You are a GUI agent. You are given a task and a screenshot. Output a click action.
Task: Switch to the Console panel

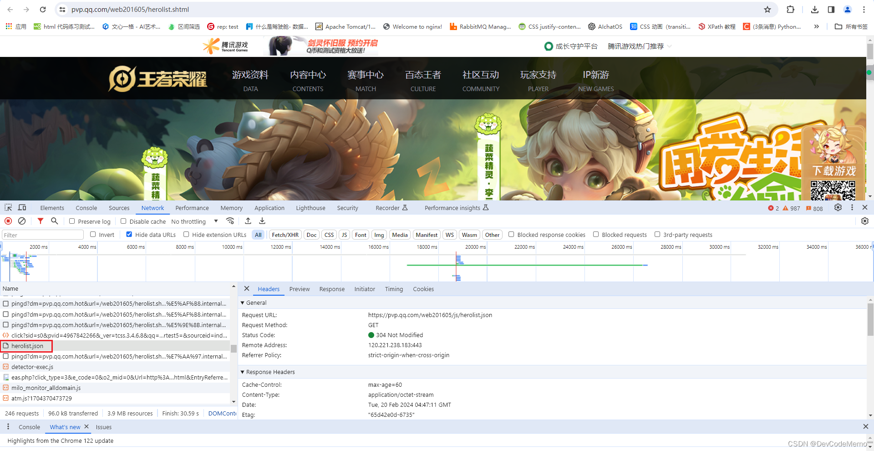(86, 208)
